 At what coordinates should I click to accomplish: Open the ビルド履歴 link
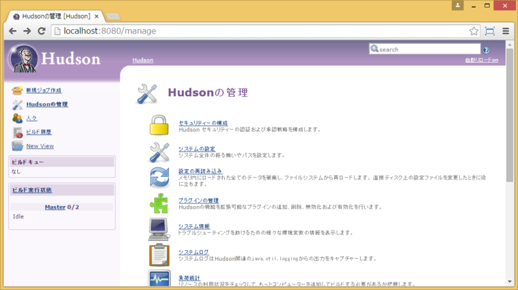point(39,132)
